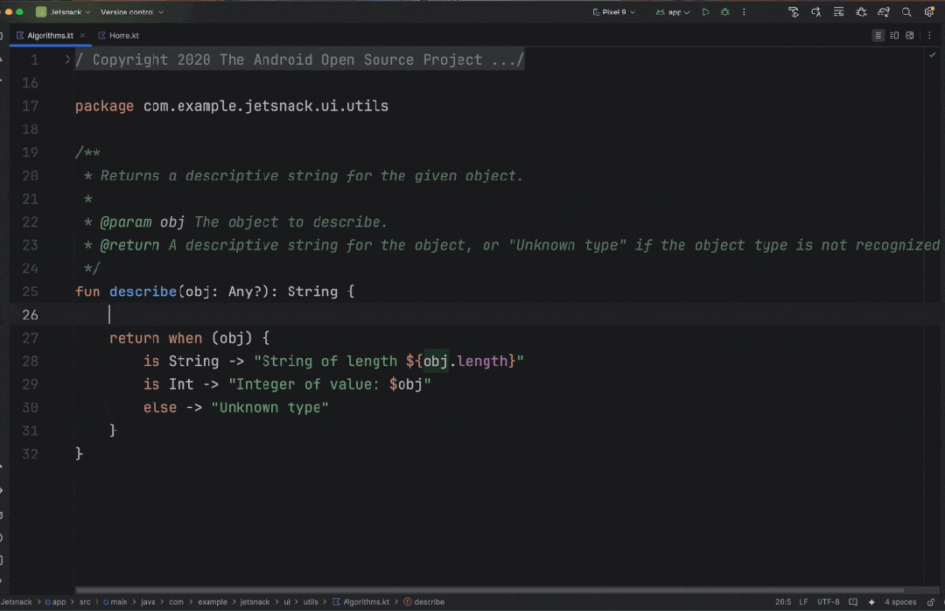Run the app with the green play icon
This screenshot has height=611, width=945.
706,12
